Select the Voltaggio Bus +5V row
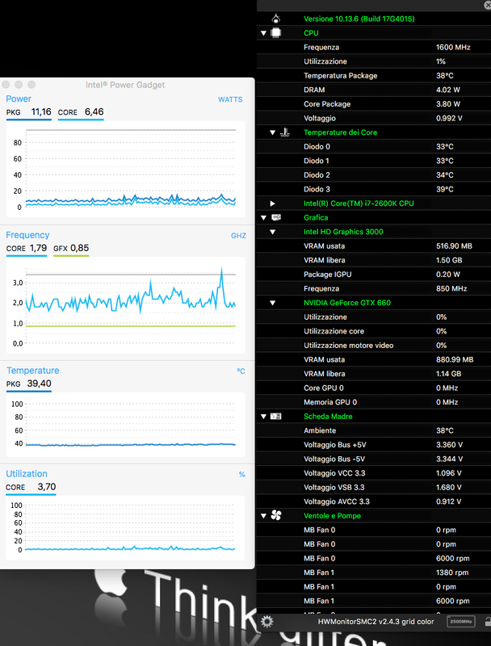The image size is (491, 646). point(374,445)
